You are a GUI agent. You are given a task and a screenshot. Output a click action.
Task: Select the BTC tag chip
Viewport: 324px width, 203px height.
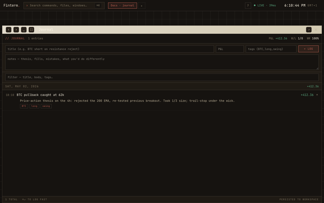tap(24, 106)
